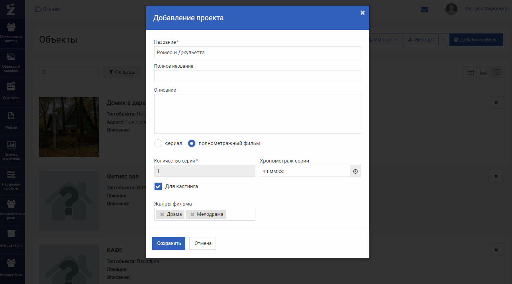Viewport: 512px width, 284px height.
Task: Click the Отмена button
Action: 202,243
